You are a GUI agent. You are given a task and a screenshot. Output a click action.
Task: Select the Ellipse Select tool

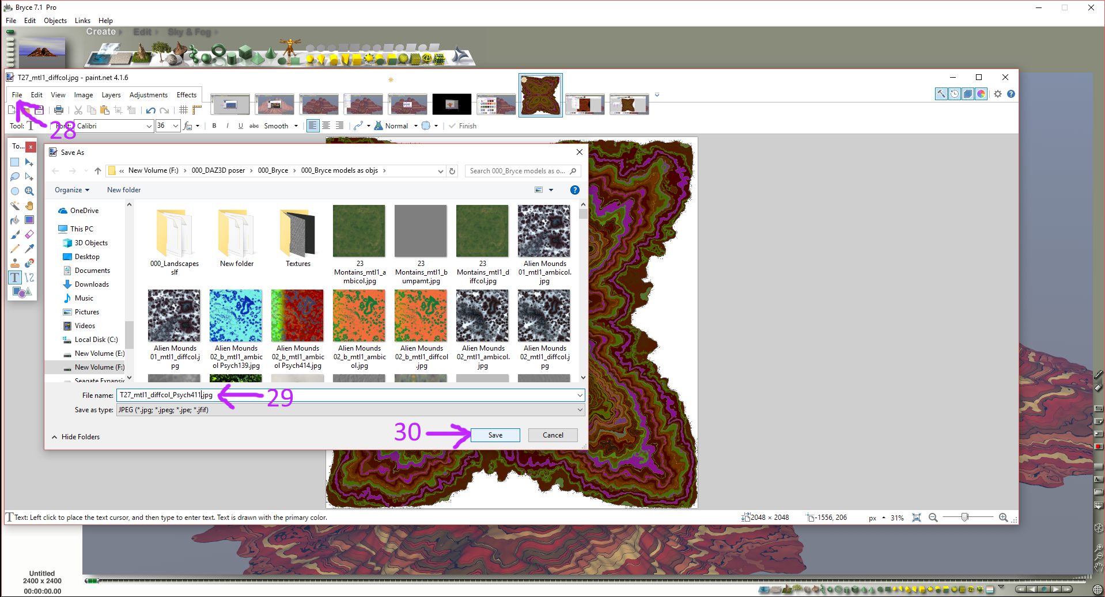point(15,191)
